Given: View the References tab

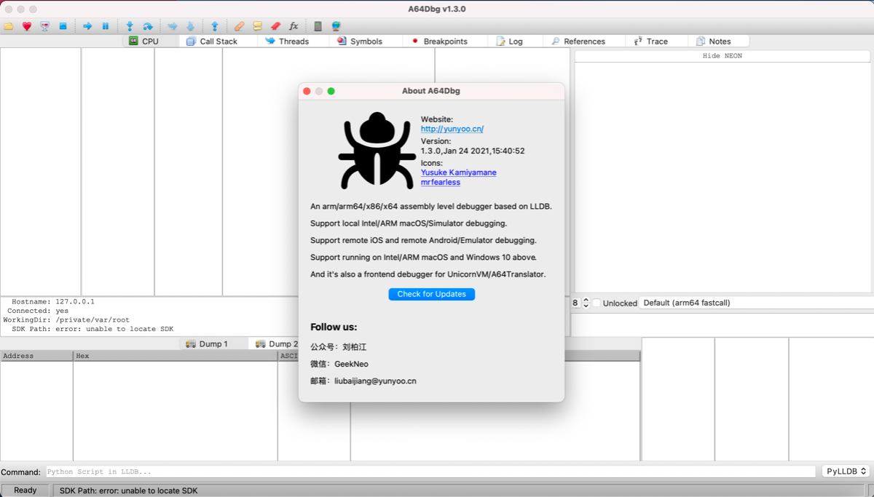Looking at the screenshot, I should (584, 41).
